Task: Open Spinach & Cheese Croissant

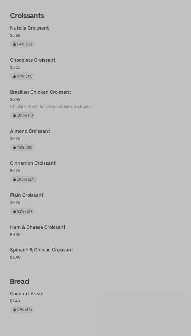Action: coord(42,250)
